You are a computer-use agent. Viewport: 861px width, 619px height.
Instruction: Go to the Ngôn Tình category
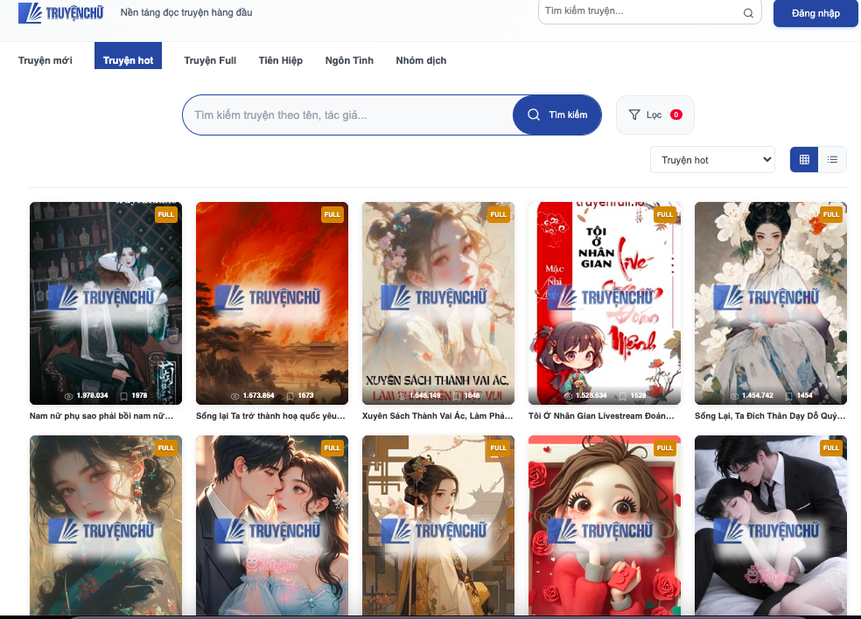349,60
